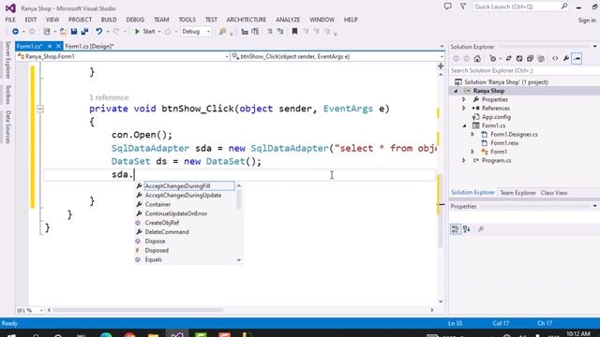Open the ARCHITECTURE menu

click(246, 20)
